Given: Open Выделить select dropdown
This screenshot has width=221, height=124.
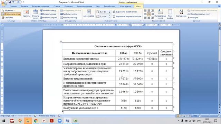Looking at the screenshot, I should [x=8, y=11].
